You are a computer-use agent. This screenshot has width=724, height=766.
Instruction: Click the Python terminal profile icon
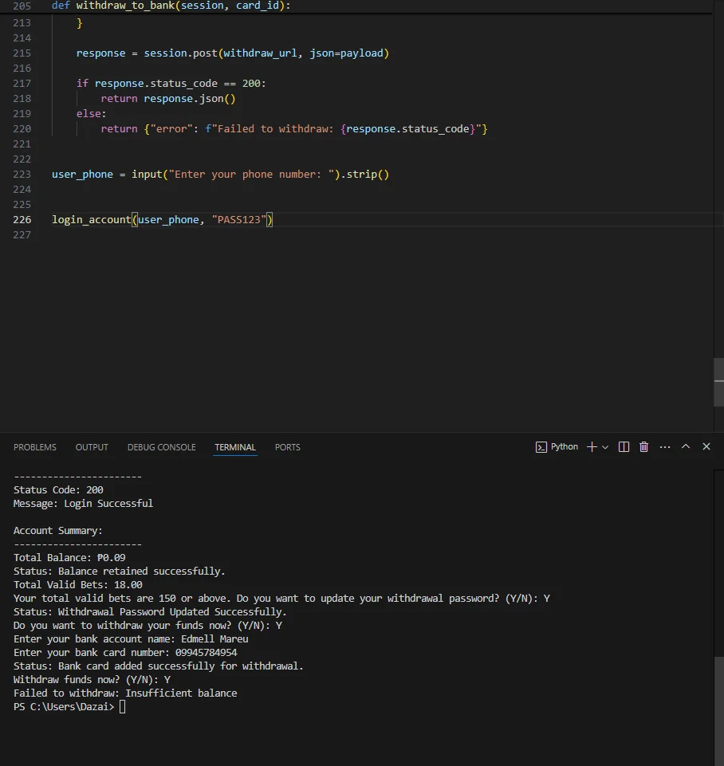541,447
